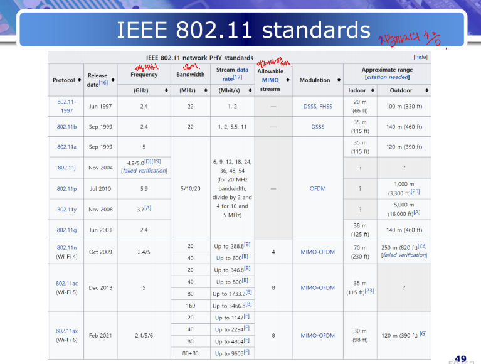The image size is (481, 364).
Task: Click 'citation needed' under Approximate range
Action: click(388, 77)
